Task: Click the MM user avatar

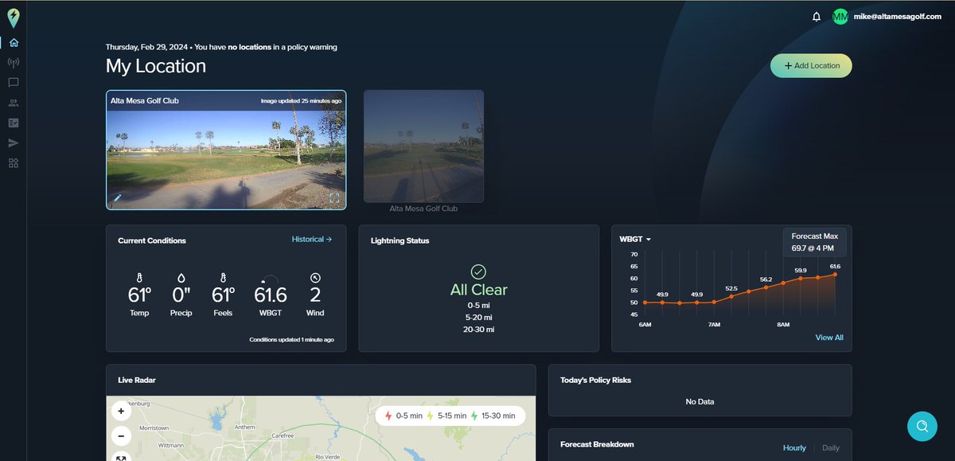Action: (x=840, y=17)
